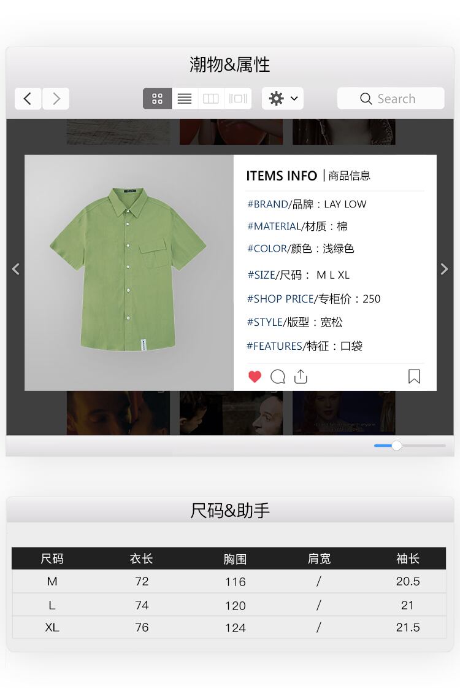Viewport: 460px width, 688px height.
Task: Switch to list view
Action: click(185, 98)
